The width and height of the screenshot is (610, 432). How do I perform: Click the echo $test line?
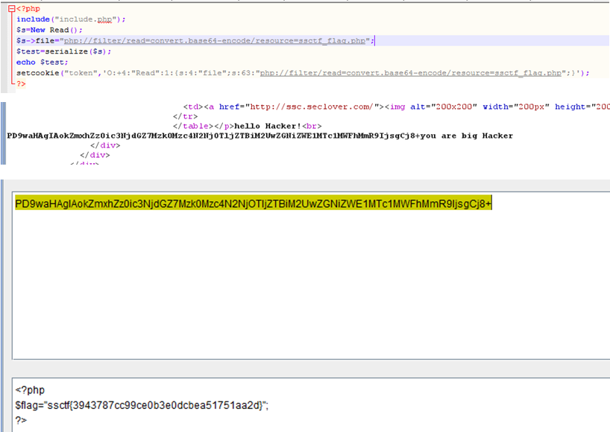[37, 63]
